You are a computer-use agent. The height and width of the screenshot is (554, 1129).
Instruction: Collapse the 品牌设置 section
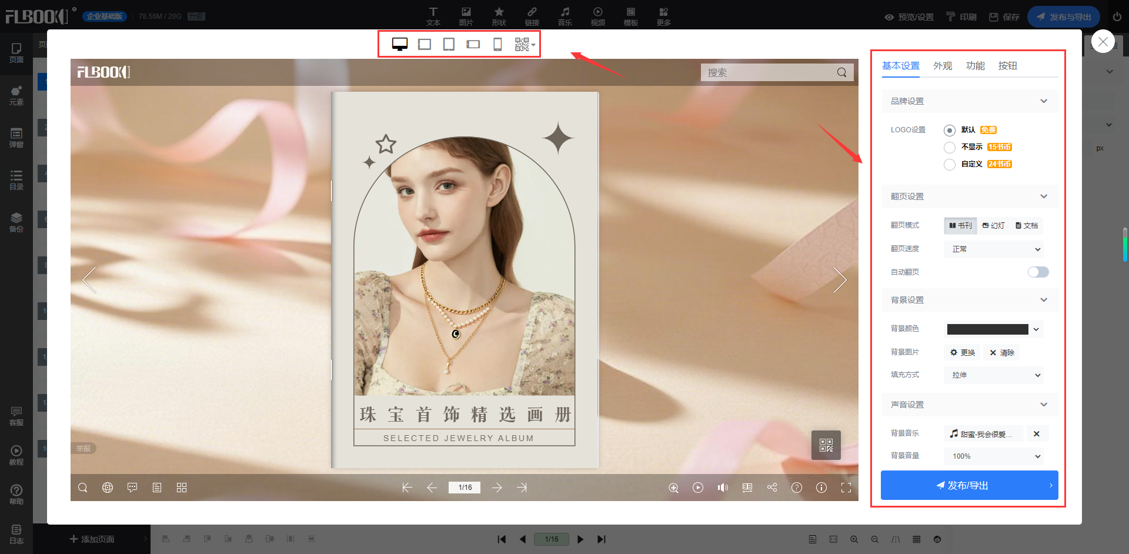coord(1043,101)
